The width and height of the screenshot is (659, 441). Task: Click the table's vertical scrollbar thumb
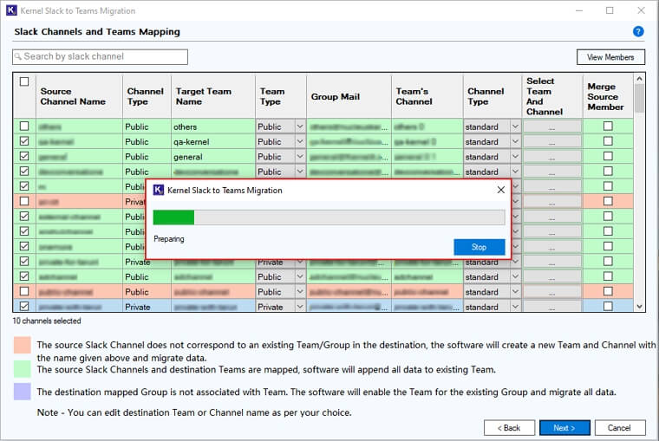pyautogui.click(x=639, y=98)
